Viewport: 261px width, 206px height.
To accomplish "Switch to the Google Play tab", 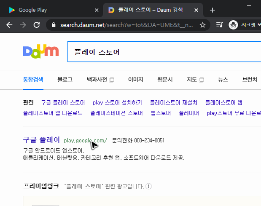I will [x=51, y=10].
